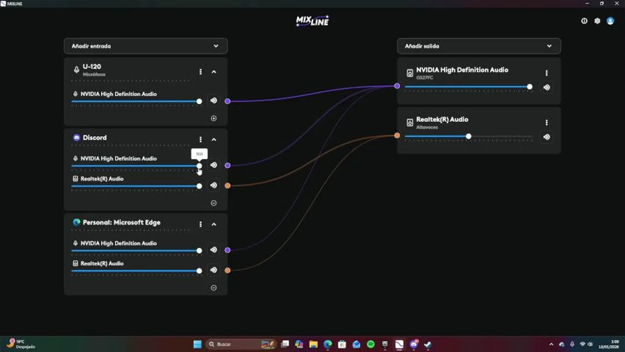Collapse the Discord input card
Image resolution: width=625 pixels, height=352 pixels.
click(x=214, y=139)
